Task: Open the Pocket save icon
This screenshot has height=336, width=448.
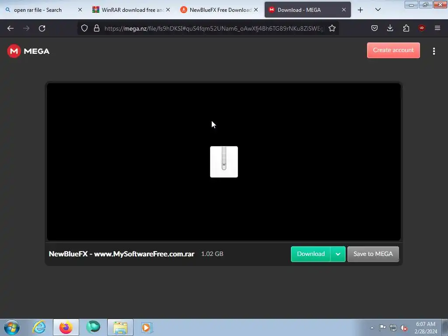Action: click(374, 28)
